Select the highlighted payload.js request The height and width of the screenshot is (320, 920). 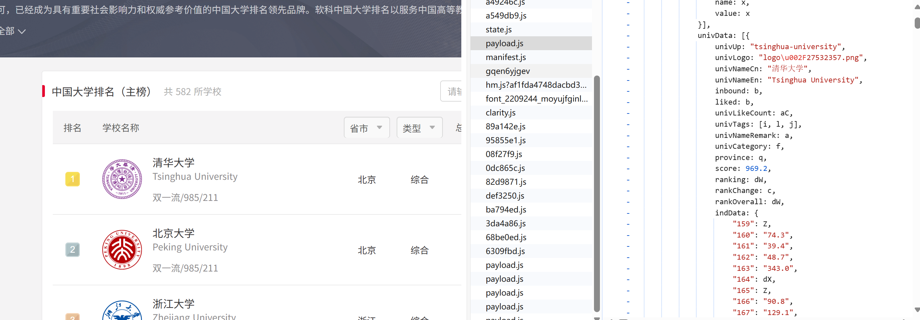pos(531,43)
